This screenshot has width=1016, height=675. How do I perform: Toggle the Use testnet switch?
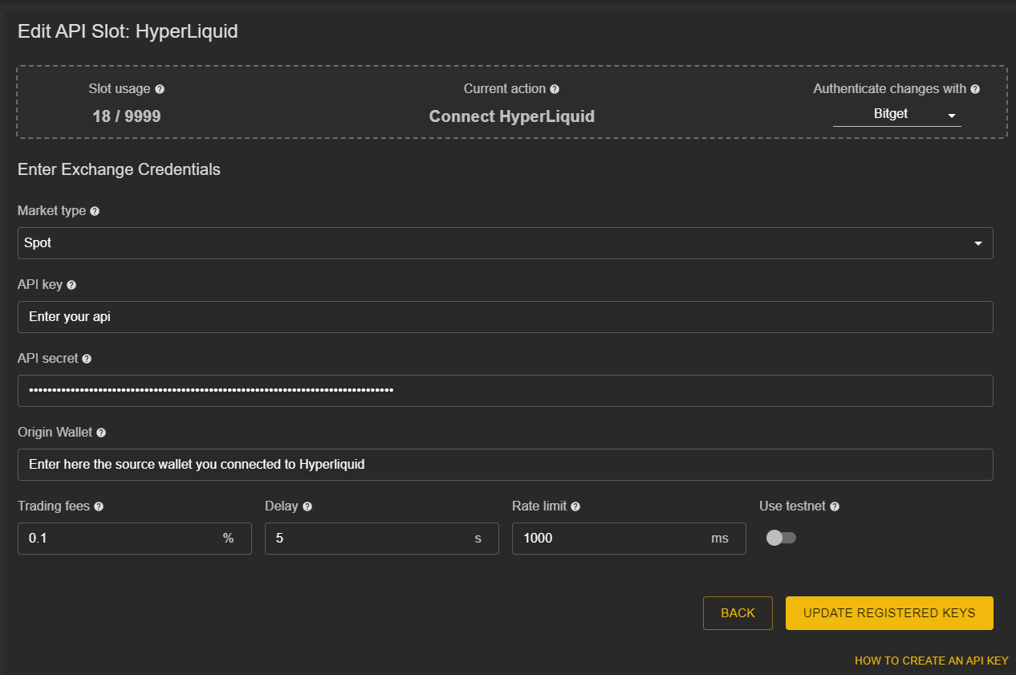tap(781, 538)
